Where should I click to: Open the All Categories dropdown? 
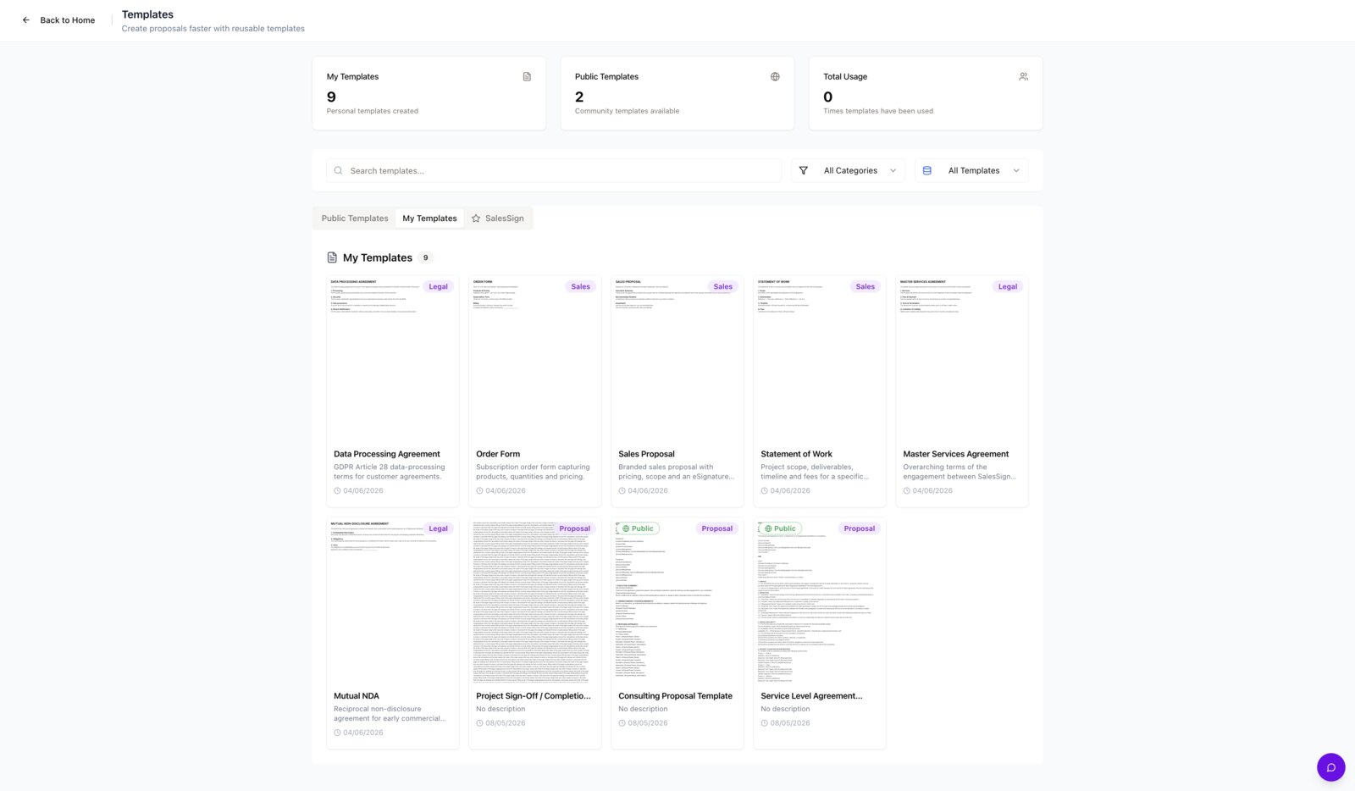tap(848, 171)
